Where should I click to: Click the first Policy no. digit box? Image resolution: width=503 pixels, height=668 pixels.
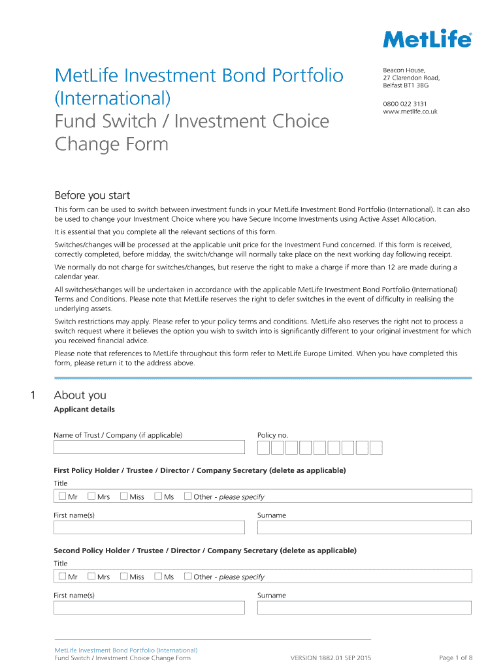click(x=263, y=448)
